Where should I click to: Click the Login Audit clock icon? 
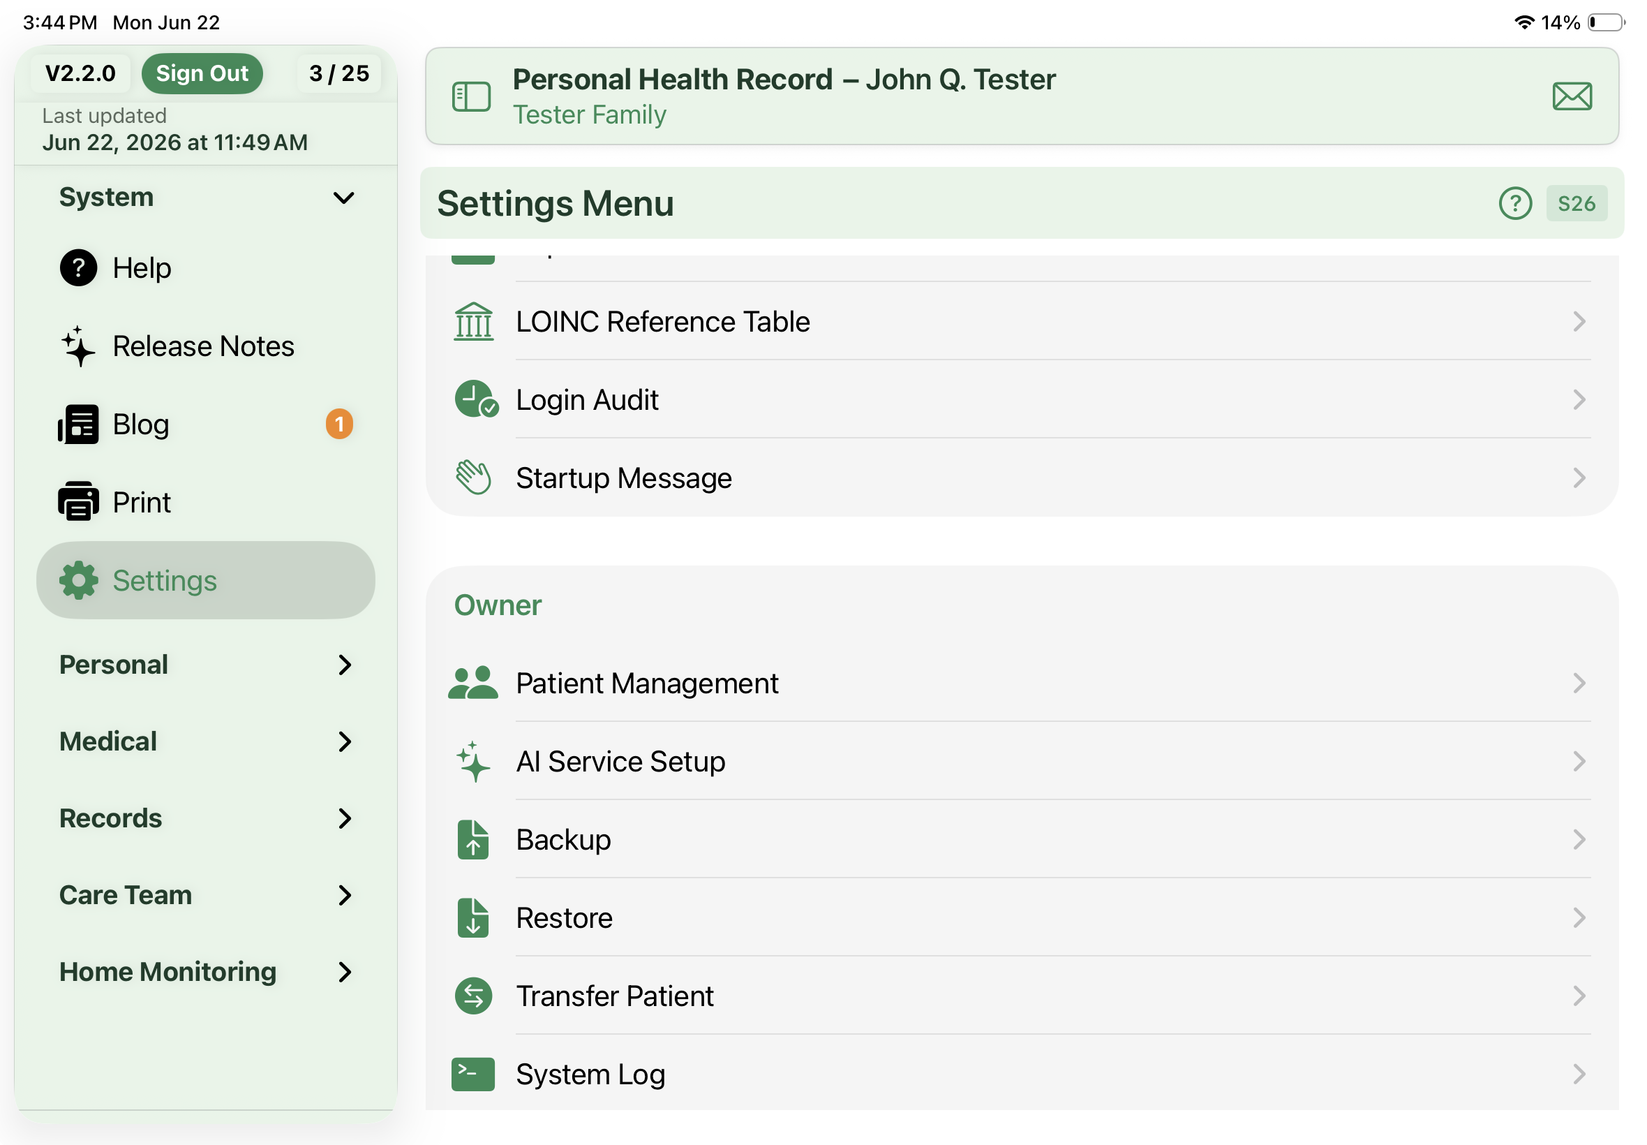(475, 399)
